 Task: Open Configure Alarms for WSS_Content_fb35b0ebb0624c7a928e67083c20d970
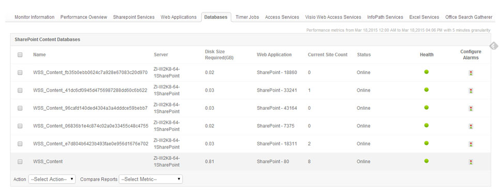[x=471, y=73]
